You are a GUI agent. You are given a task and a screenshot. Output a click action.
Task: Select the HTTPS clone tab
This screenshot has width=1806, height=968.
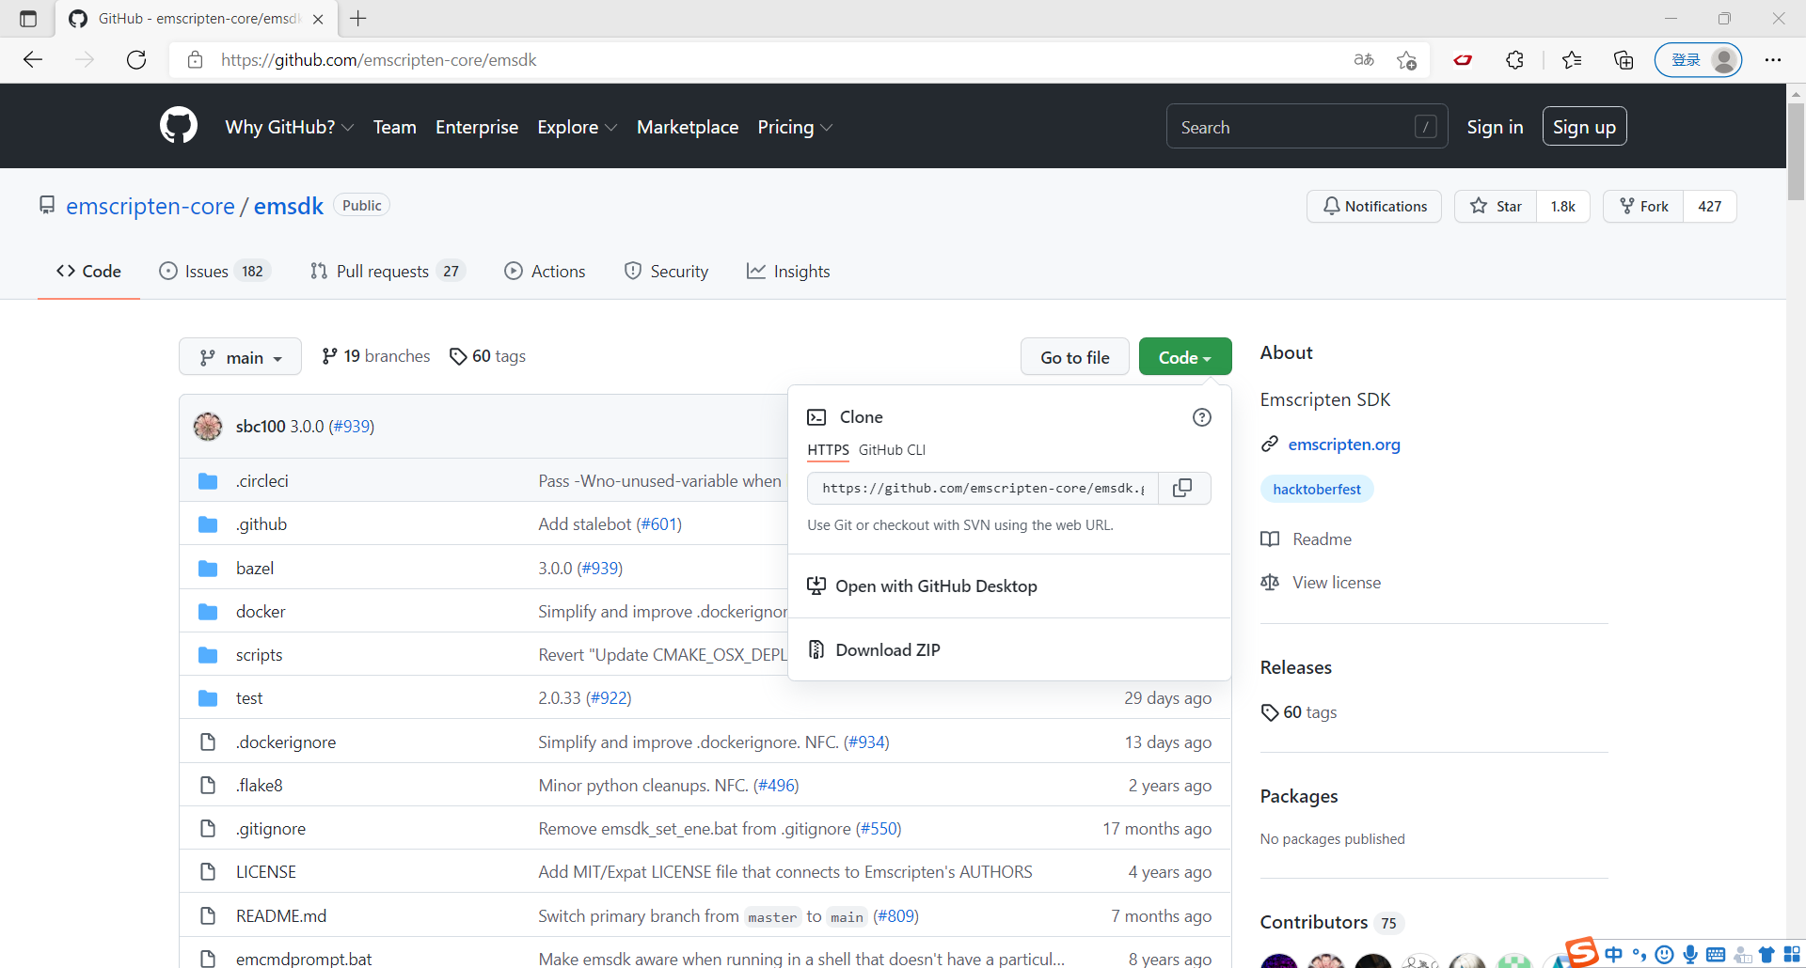pyautogui.click(x=828, y=450)
